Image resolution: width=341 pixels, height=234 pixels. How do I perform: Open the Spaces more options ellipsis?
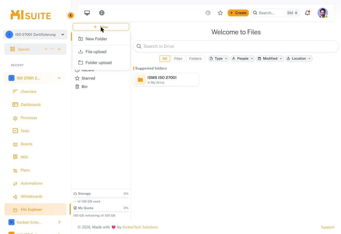[52, 49]
